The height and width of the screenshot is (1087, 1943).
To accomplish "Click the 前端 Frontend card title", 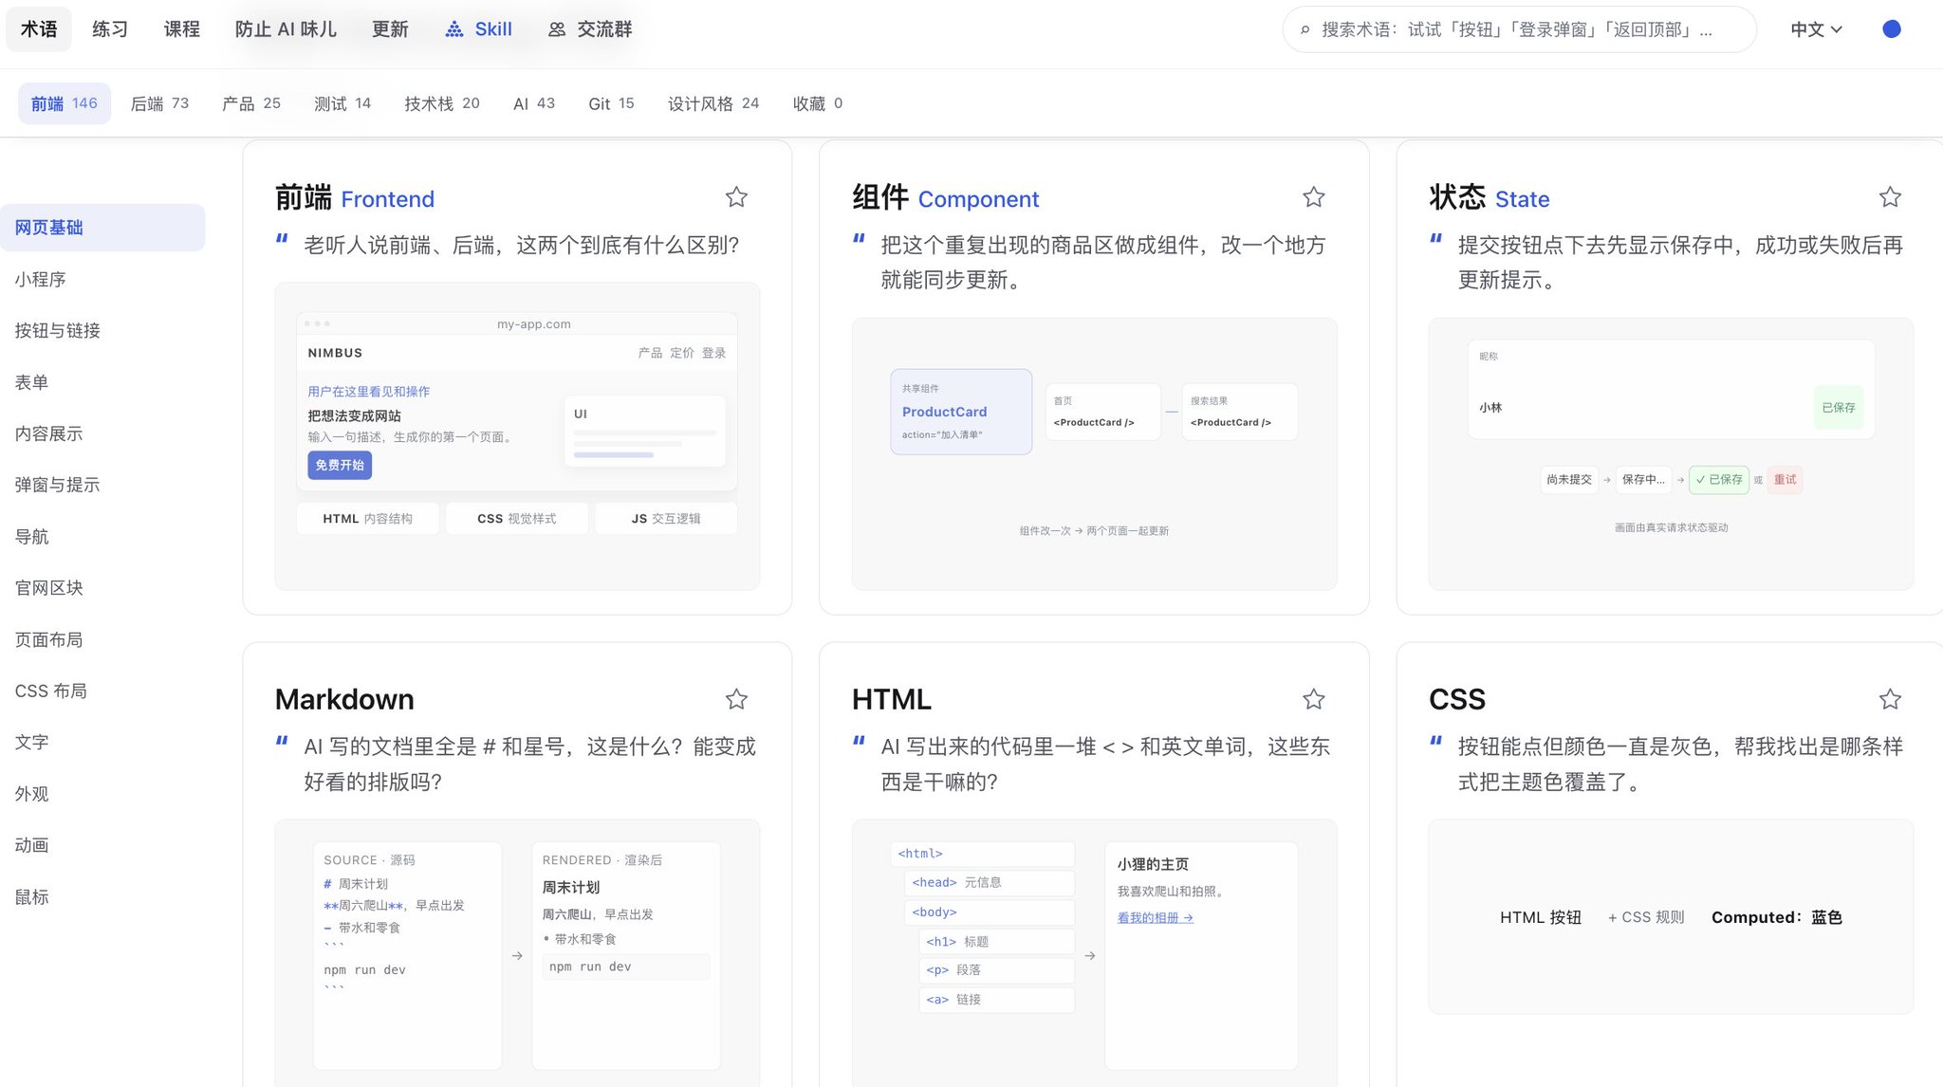I will pyautogui.click(x=355, y=198).
